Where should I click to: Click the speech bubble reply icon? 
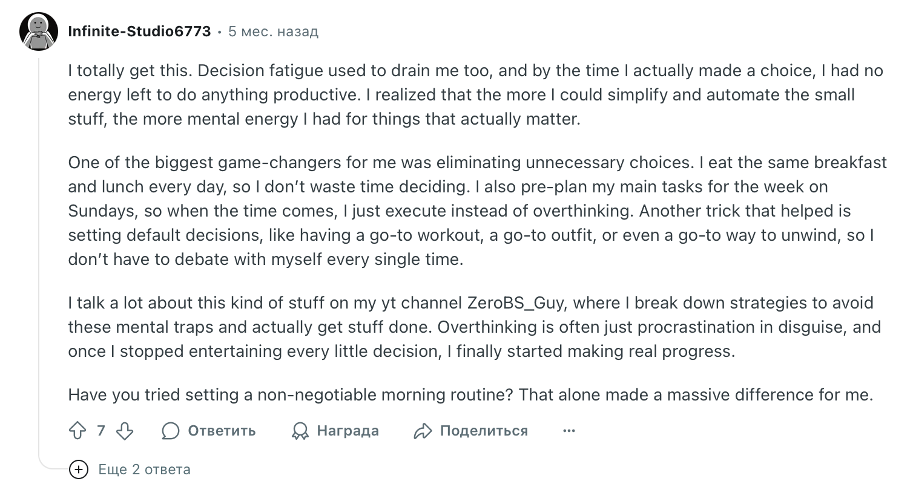(x=171, y=431)
